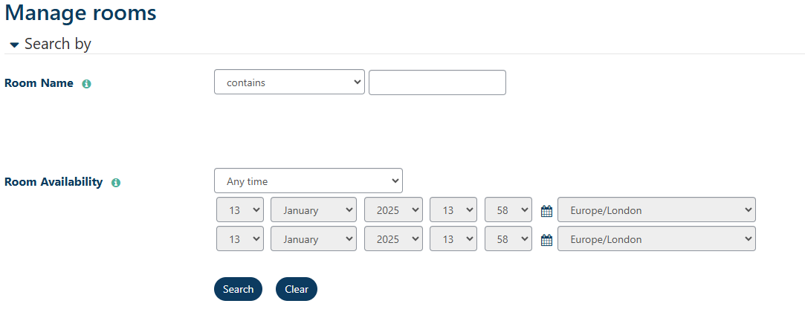The height and width of the screenshot is (318, 805).
Task: Click the Room Availability help info icon
Action: point(115,182)
